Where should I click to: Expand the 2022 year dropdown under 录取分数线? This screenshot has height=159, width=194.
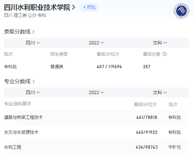pos(96,43)
